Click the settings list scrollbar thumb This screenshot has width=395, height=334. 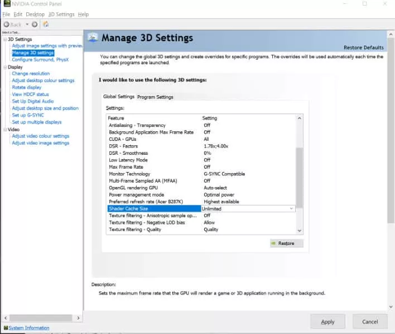pyautogui.click(x=299, y=178)
